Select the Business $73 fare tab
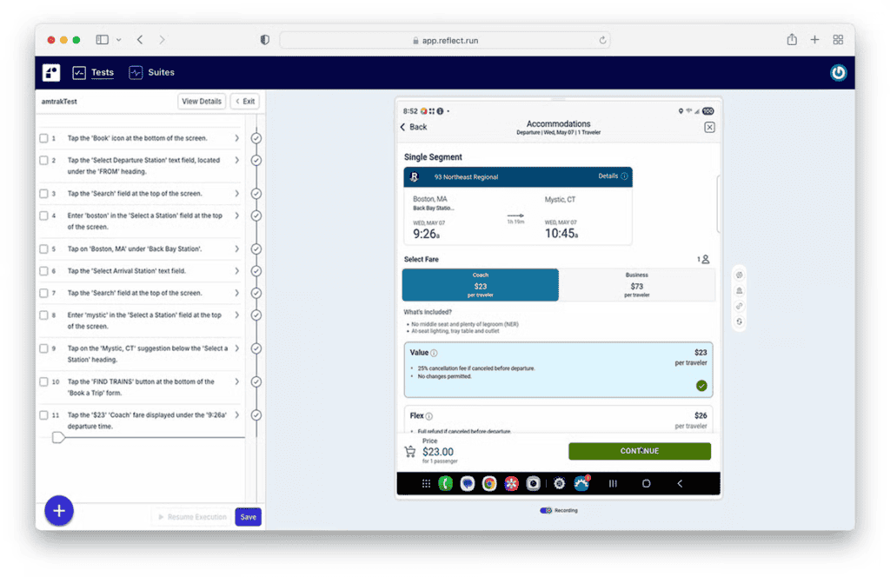This screenshot has height=577, width=890. [x=636, y=285]
